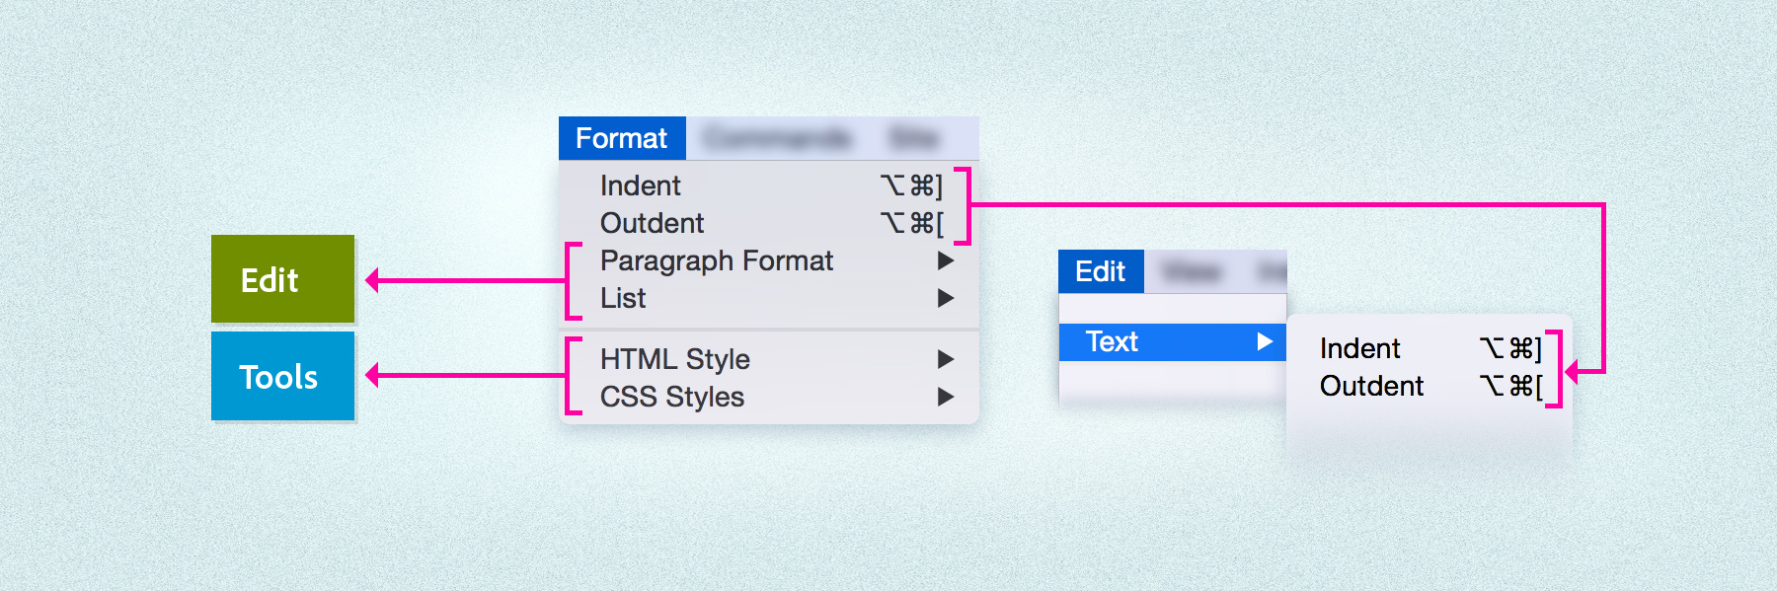Open the Format menu in the menu bar
This screenshot has height=591, width=1777.
[621, 138]
